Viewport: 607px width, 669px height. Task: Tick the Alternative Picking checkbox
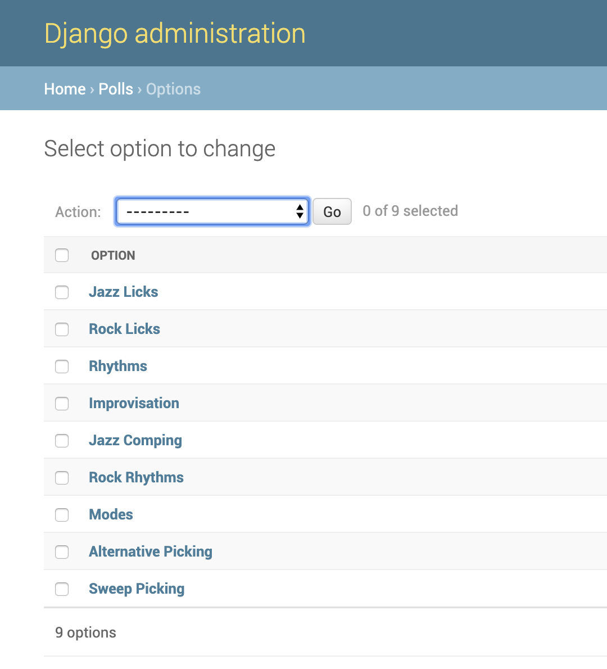point(62,552)
